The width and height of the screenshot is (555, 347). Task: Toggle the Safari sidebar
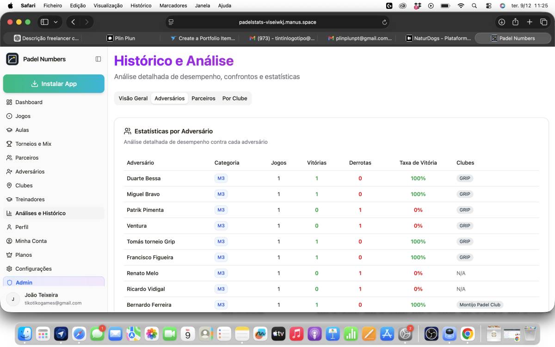click(x=44, y=22)
